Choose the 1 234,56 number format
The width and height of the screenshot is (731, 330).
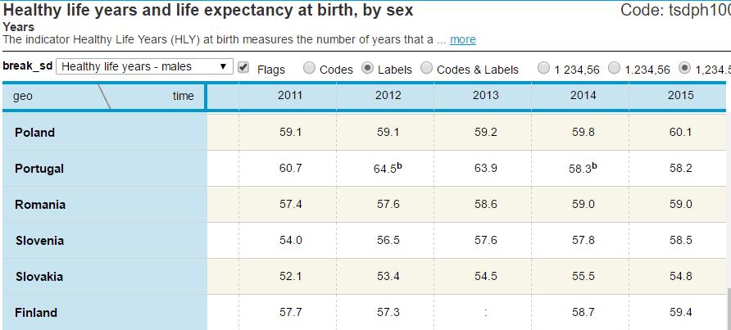[x=543, y=69]
